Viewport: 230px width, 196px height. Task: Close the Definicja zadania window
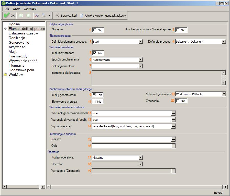coord(226,3)
